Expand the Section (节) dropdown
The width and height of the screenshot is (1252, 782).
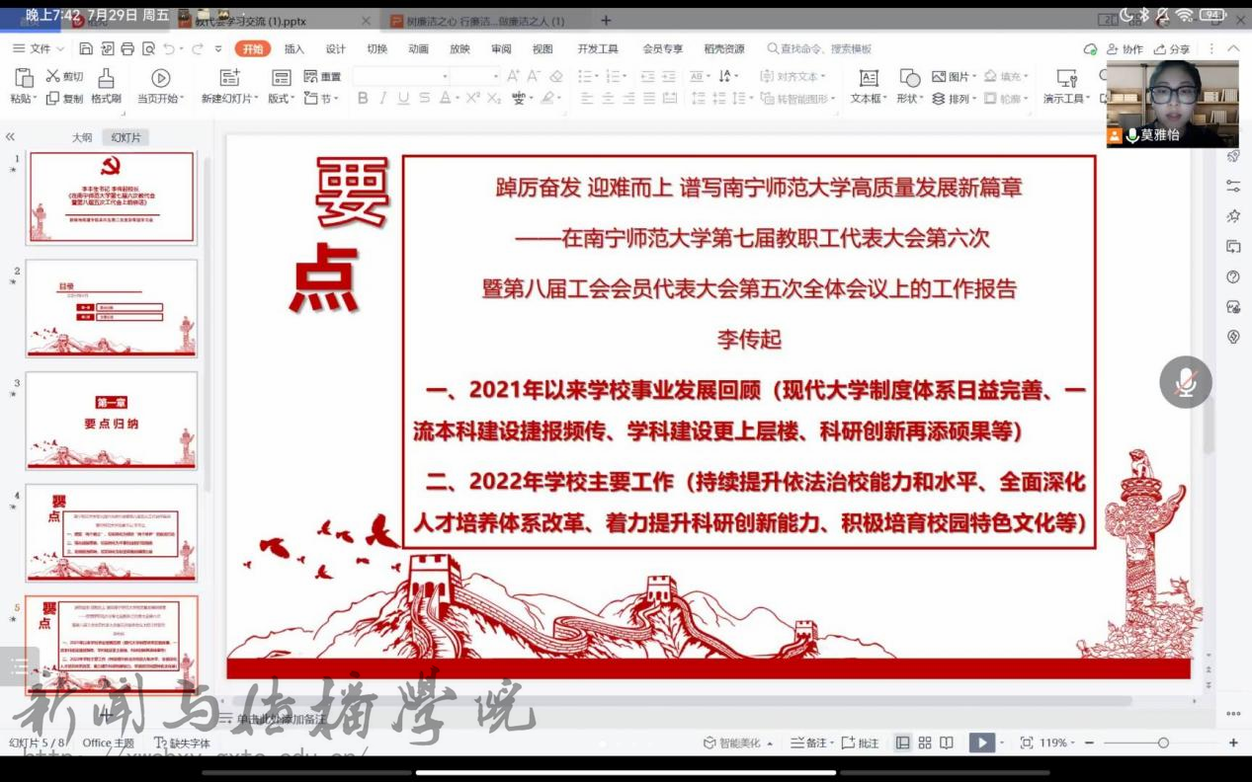(322, 98)
